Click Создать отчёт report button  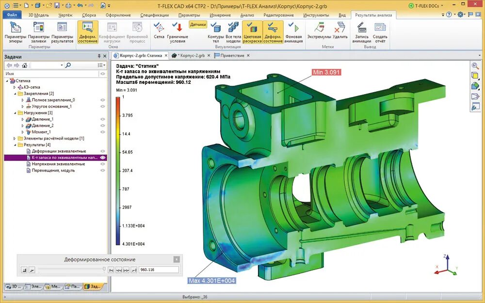click(380, 32)
